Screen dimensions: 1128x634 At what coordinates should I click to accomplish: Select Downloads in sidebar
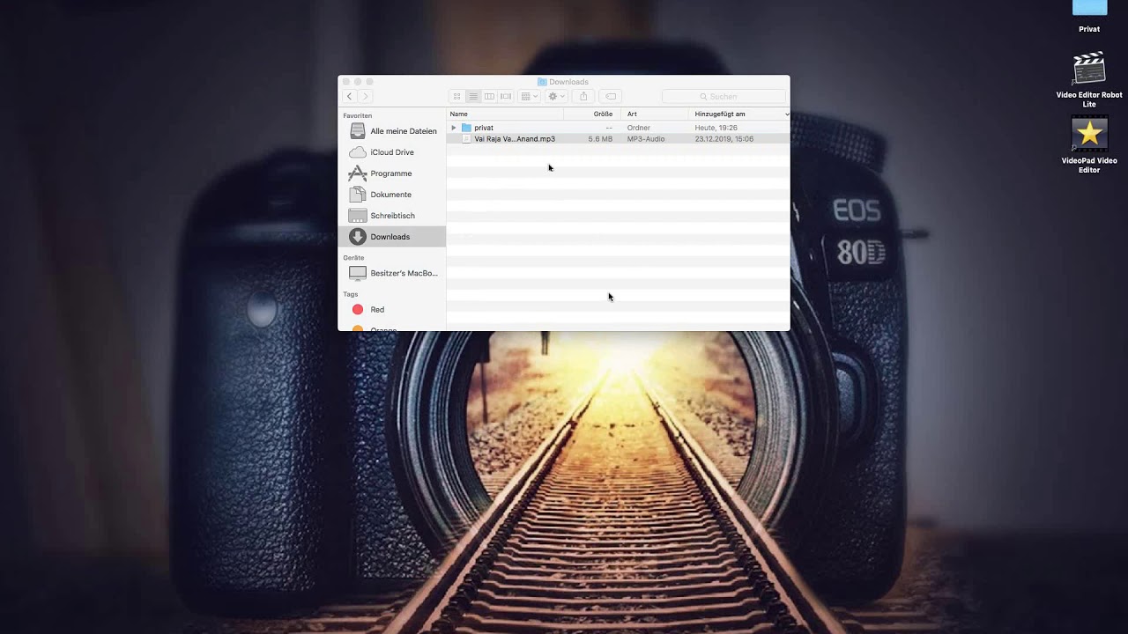tap(392, 237)
